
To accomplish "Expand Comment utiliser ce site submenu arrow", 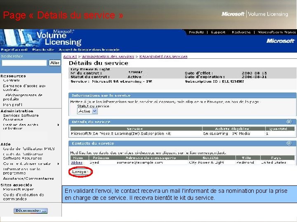I will (x=58, y=164).
